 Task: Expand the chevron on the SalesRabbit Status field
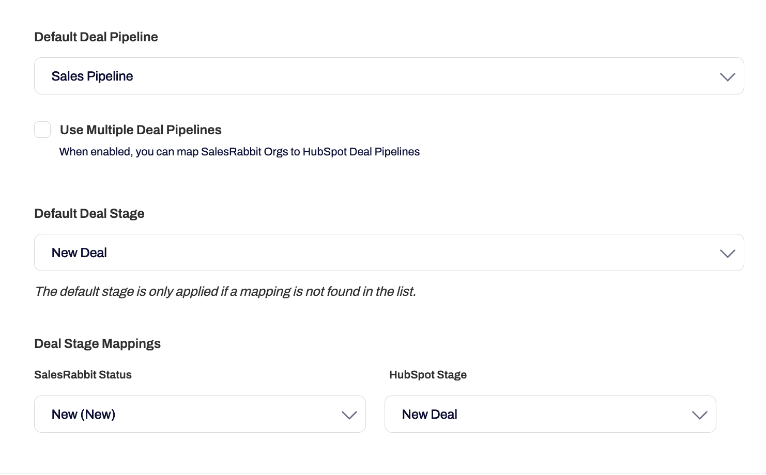[x=348, y=414]
